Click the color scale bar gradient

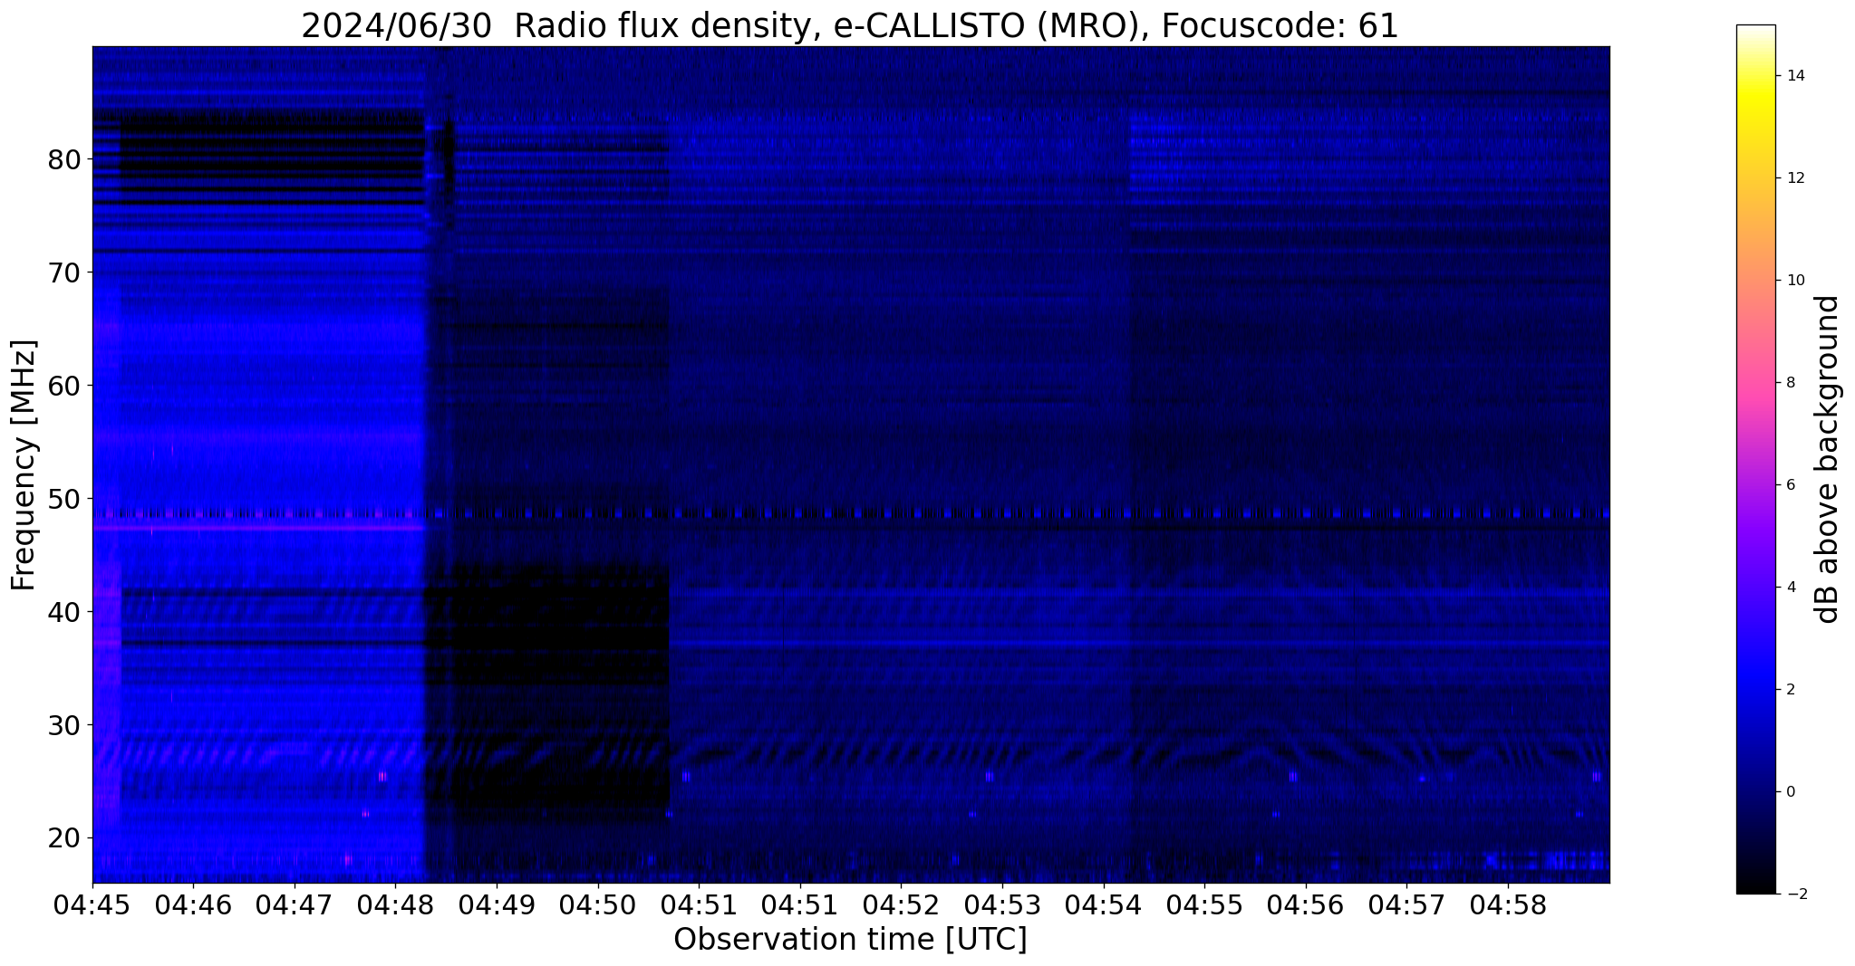click(1755, 459)
